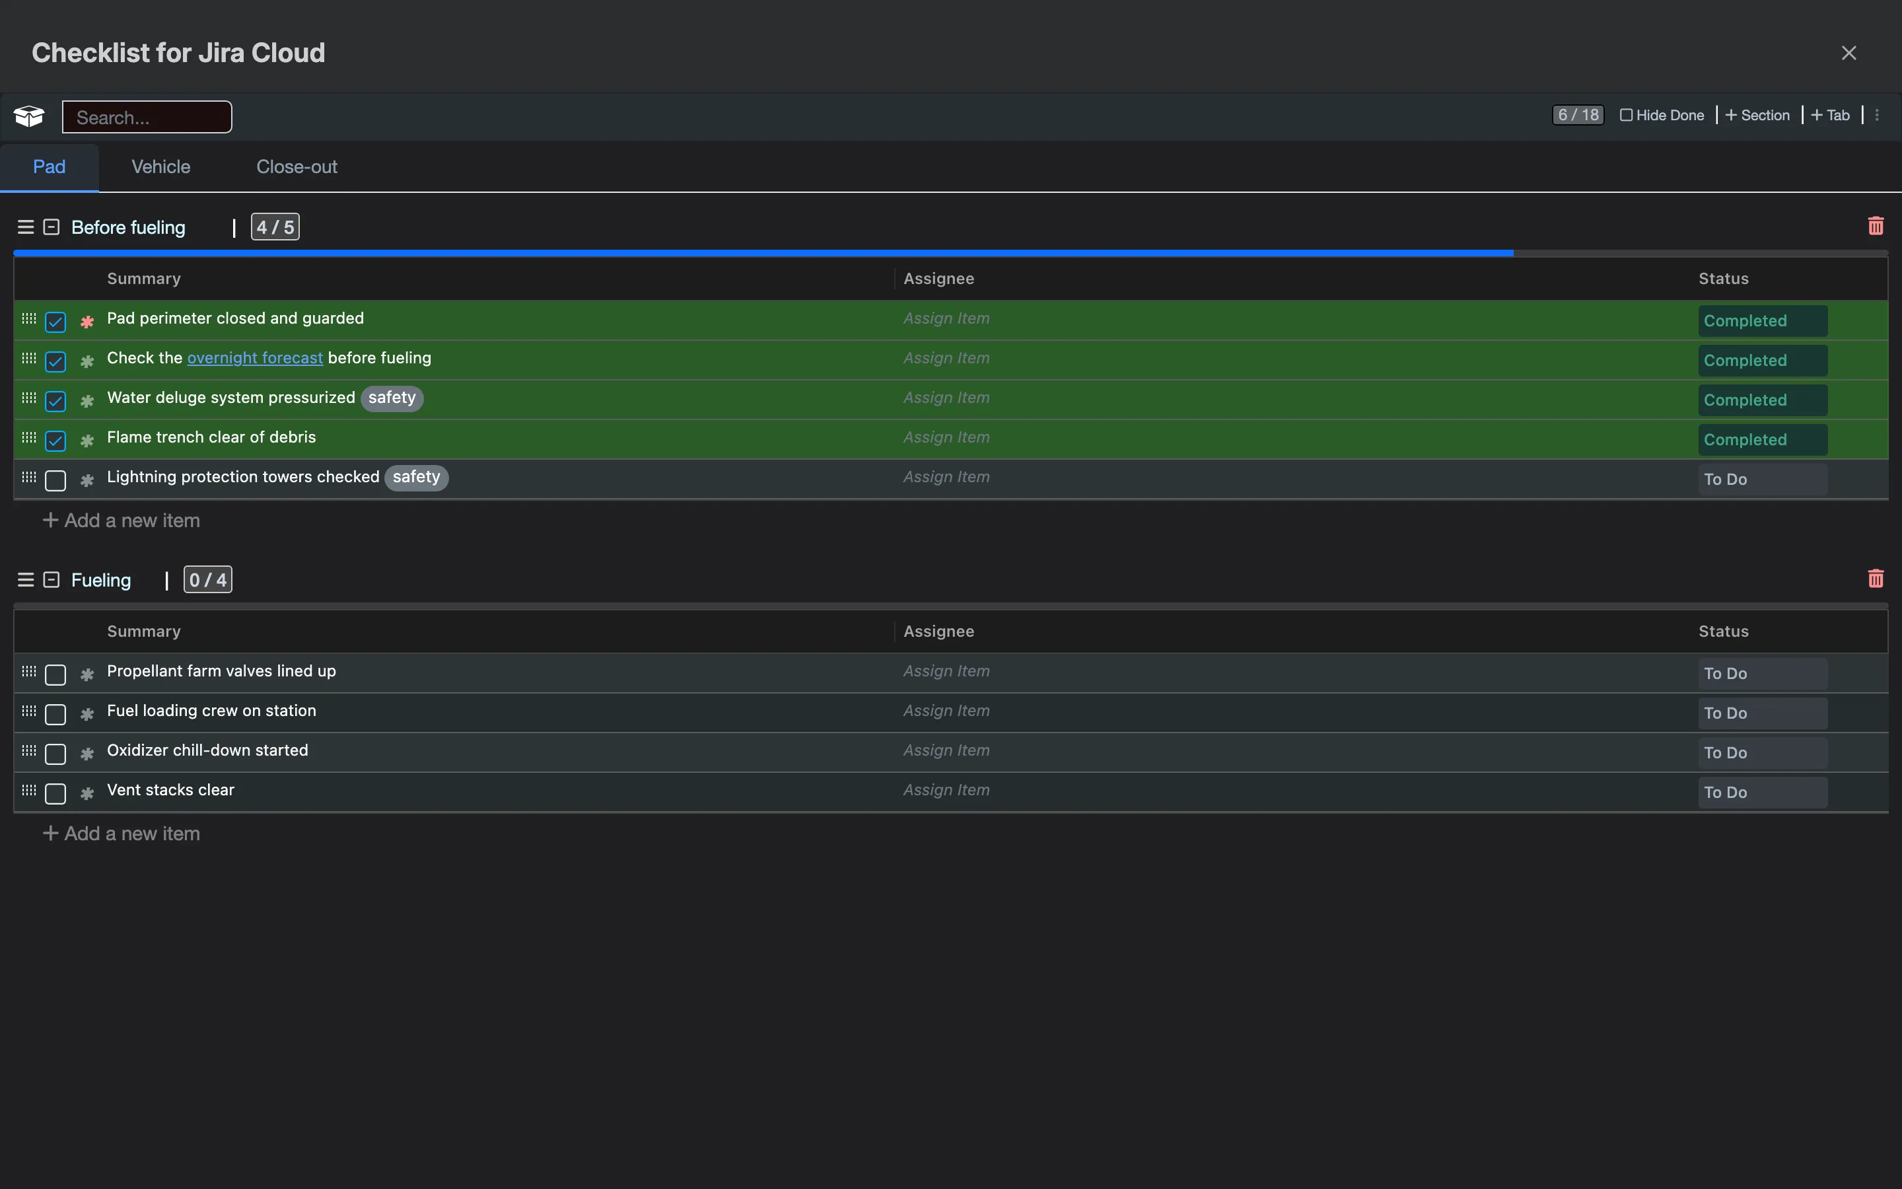Screen dimensions: 1902x1189
Task: Add a new item under Fueling
Action: pyautogui.click(x=121, y=833)
